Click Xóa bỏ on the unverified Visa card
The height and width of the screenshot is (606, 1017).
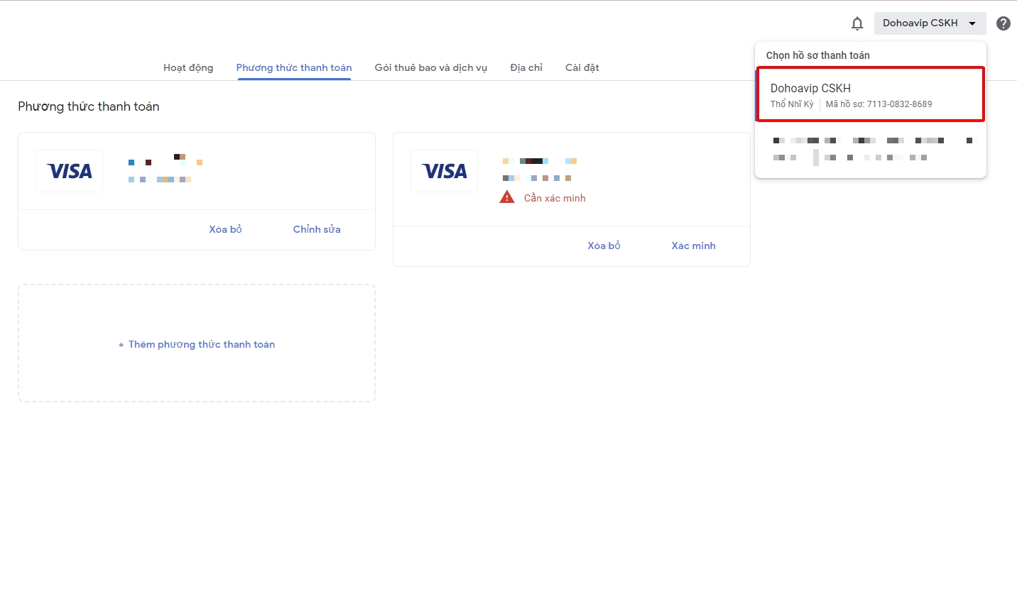604,246
